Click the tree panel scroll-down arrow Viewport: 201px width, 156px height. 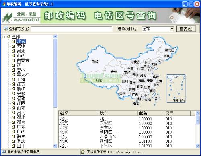pos(55,146)
